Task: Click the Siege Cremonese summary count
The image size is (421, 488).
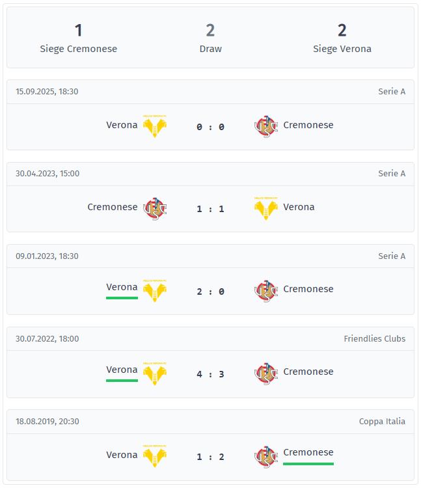Action: coord(79,31)
